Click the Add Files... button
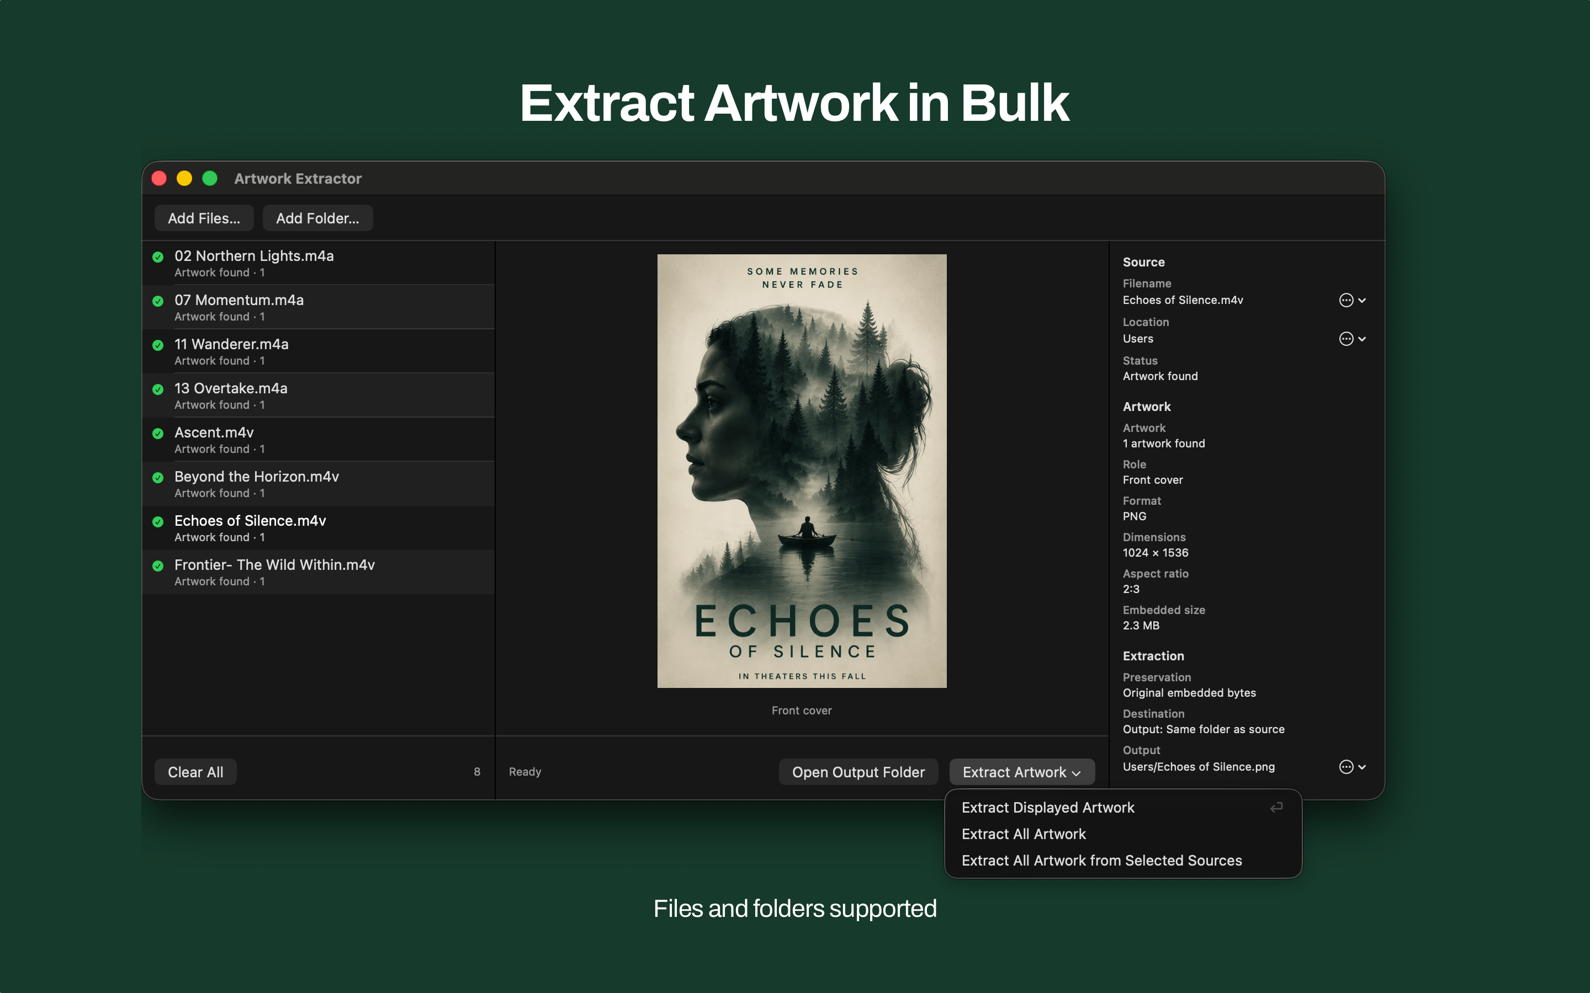The width and height of the screenshot is (1590, 993). pyautogui.click(x=204, y=218)
